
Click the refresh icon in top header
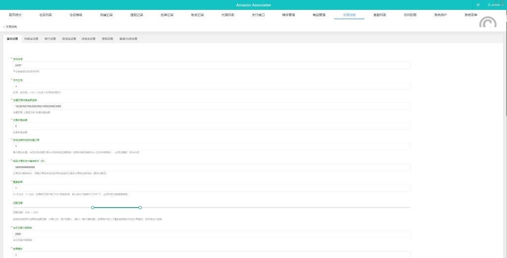click(x=478, y=4)
